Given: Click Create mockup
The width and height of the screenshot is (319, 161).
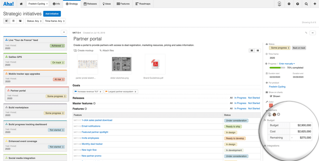Looking at the screenshot, I should 83,50.
